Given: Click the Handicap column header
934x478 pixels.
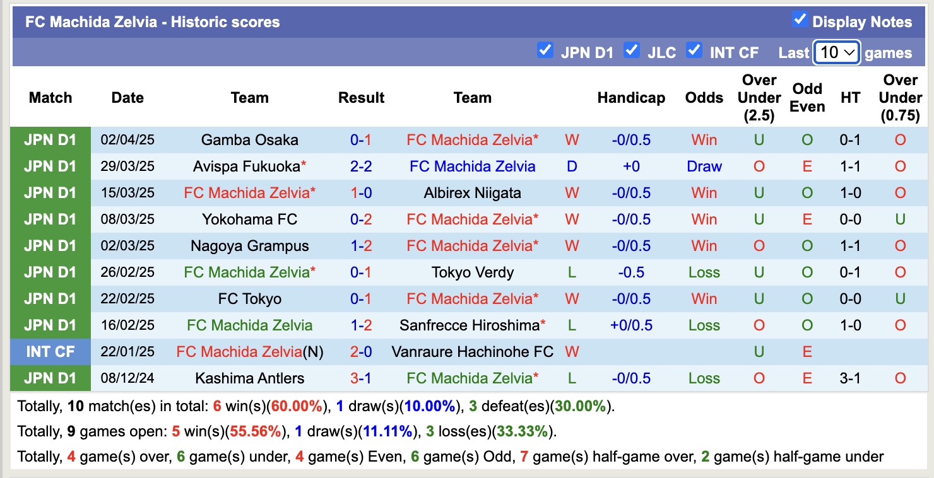Looking at the screenshot, I should click(631, 98).
